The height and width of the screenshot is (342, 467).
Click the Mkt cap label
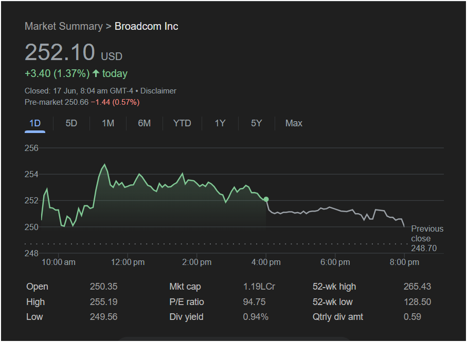[185, 287]
